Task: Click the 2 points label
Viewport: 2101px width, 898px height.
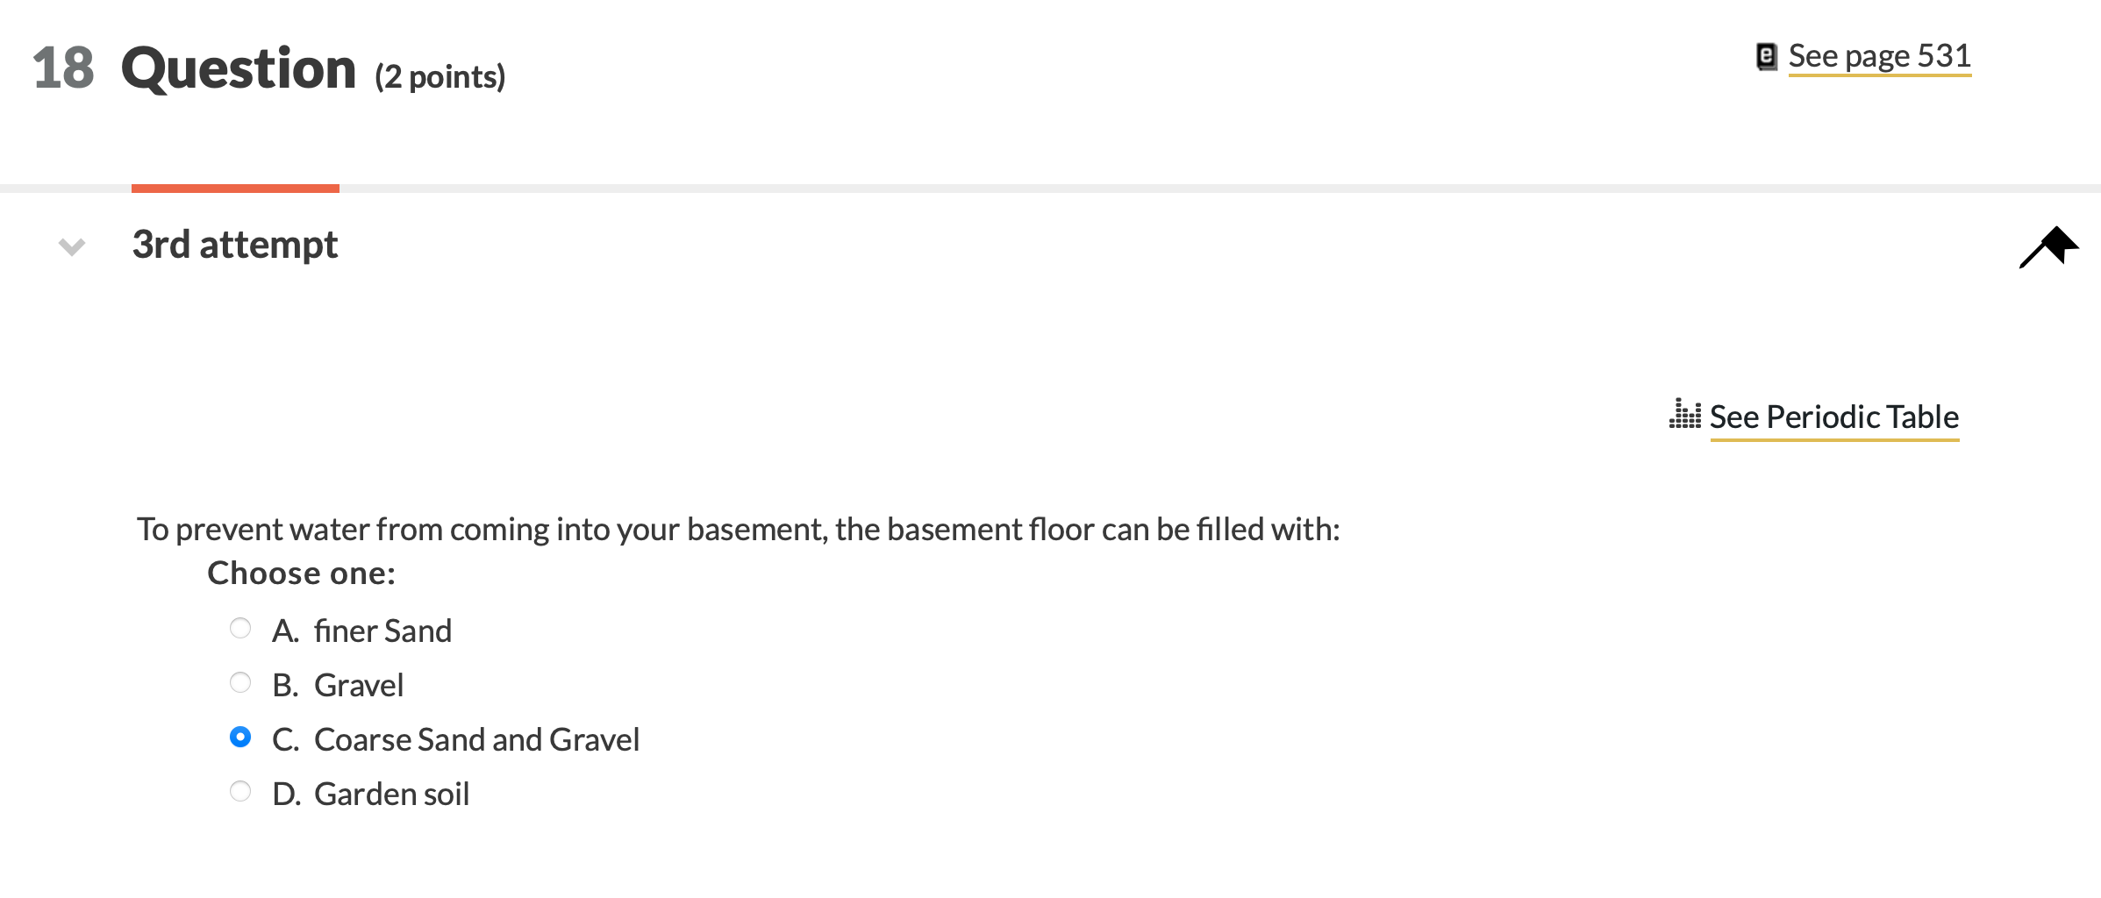Action: click(x=440, y=77)
